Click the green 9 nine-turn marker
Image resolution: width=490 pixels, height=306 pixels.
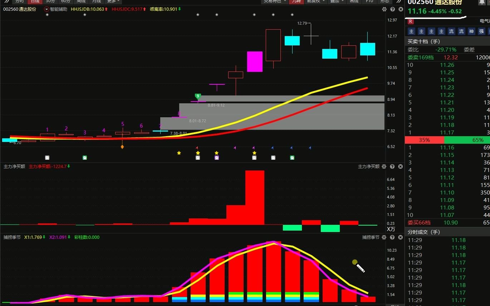(198, 96)
